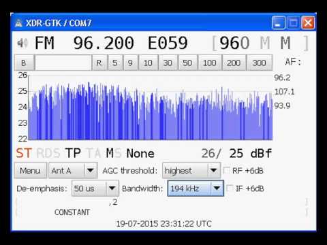The image size is (327, 245).
Task: Set tuning step to 50
Action: click(187, 63)
